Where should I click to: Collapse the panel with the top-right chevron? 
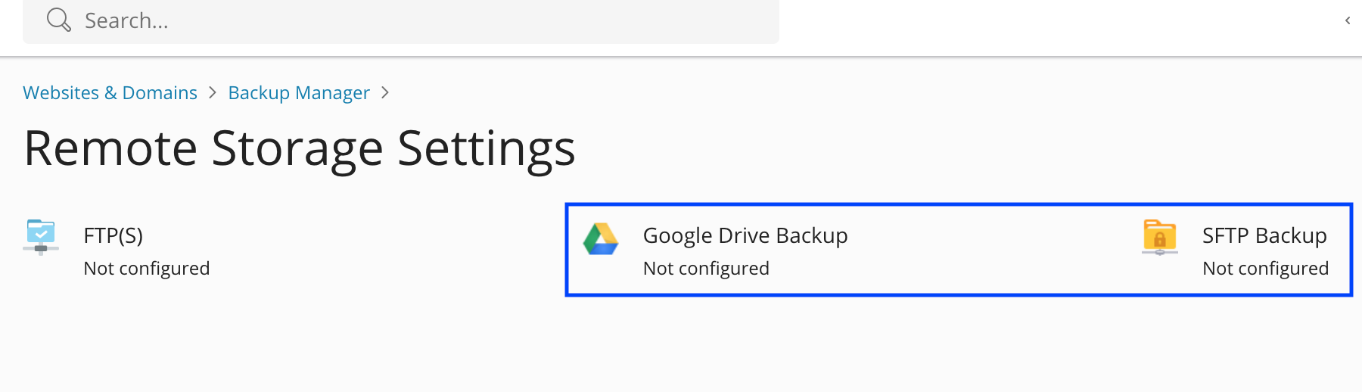[x=1348, y=20]
